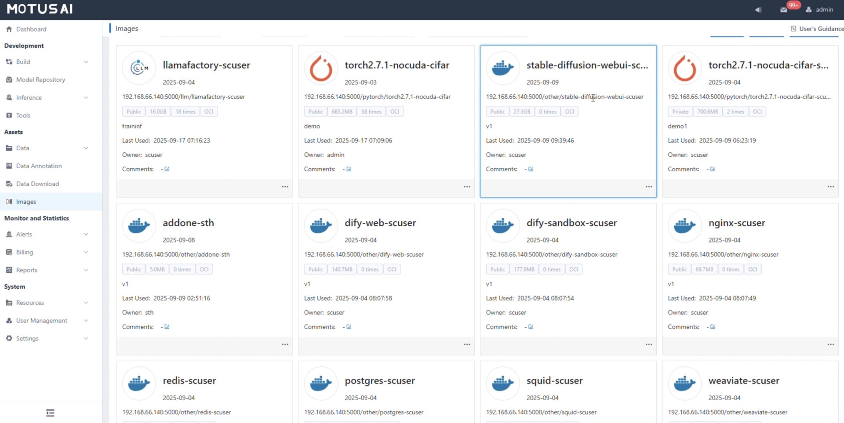844x423 pixels.
Task: Click the Docker icon on nginx-scuser card
Action: click(684, 225)
